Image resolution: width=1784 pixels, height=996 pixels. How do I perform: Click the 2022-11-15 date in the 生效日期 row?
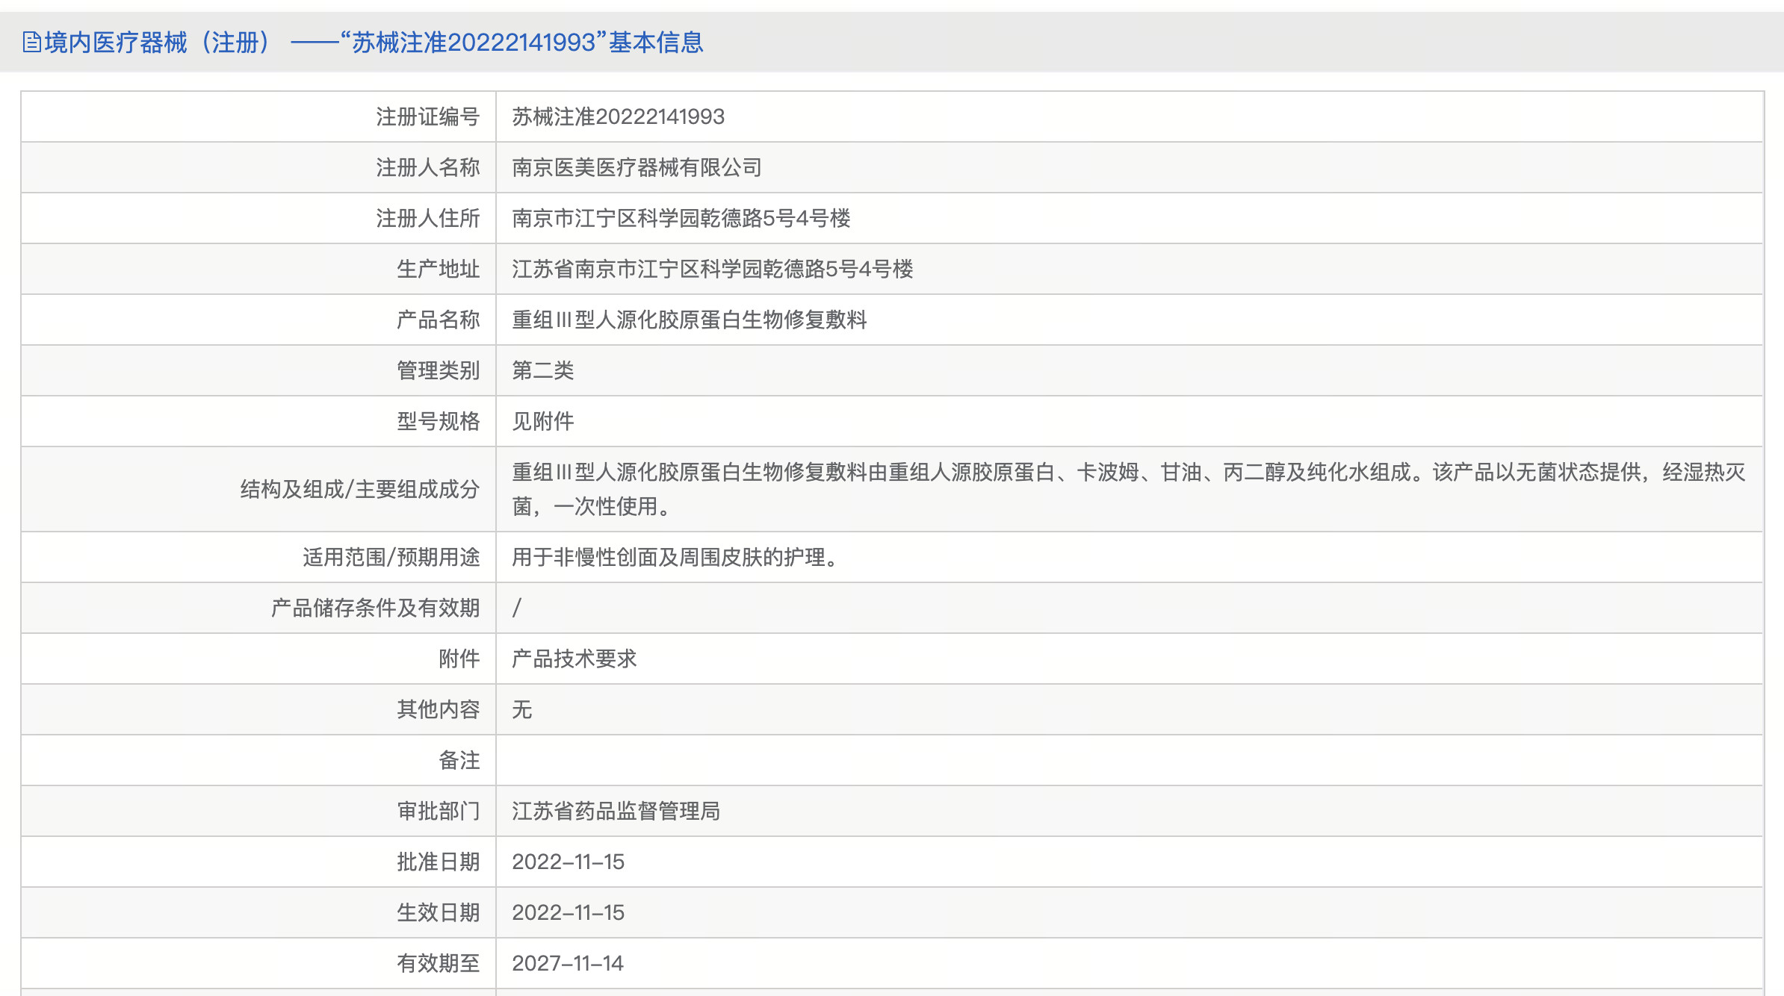pos(568,913)
